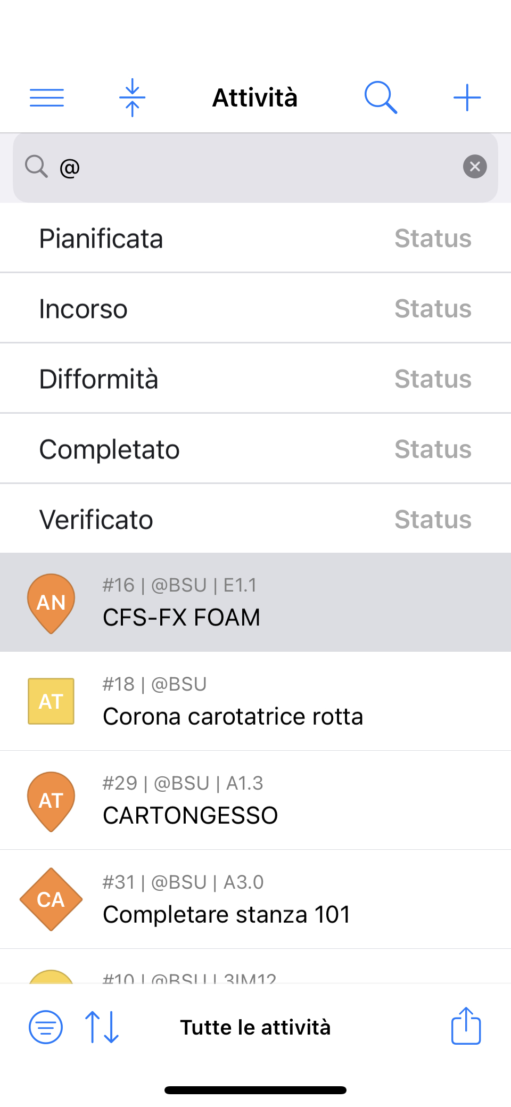The height and width of the screenshot is (1107, 511).
Task: Tap the collapse rows arrows icon
Action: pyautogui.click(x=133, y=98)
